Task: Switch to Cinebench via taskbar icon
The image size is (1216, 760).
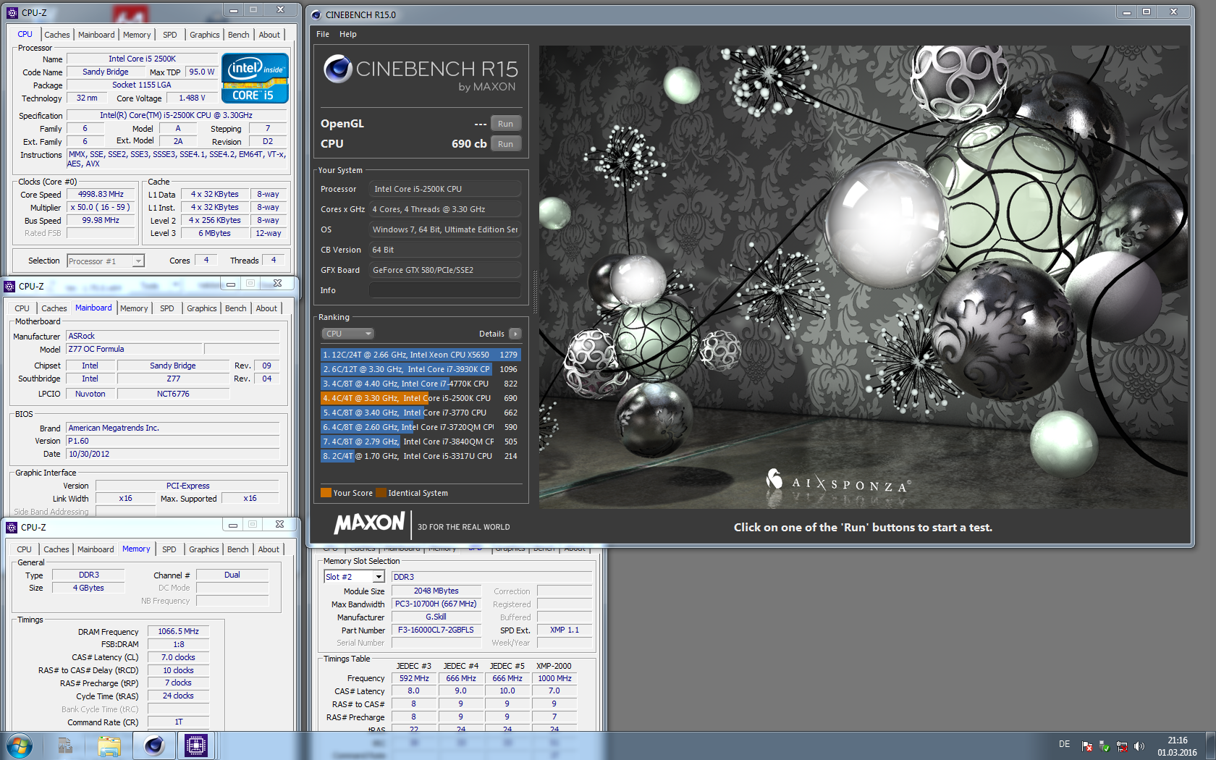Action: pyautogui.click(x=153, y=746)
